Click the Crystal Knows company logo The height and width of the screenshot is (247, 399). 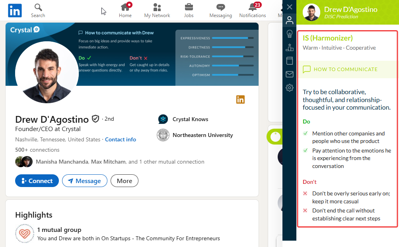coord(163,119)
